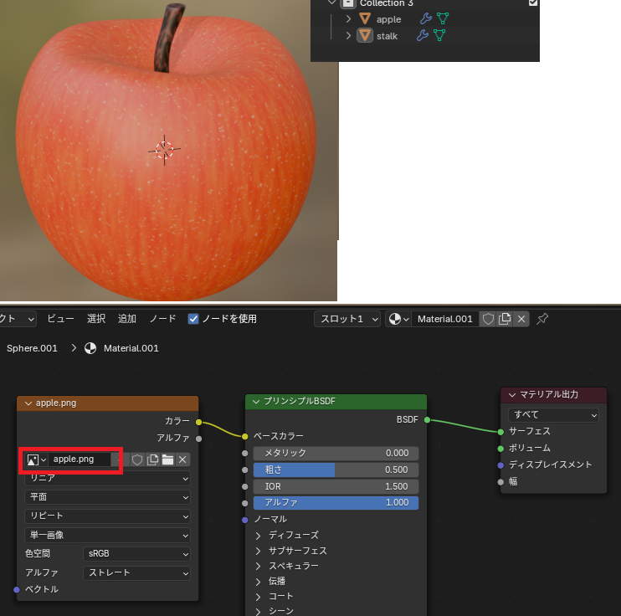Open the material browse sphere icon dropdown
This screenshot has width=621, height=616.
coord(398,319)
